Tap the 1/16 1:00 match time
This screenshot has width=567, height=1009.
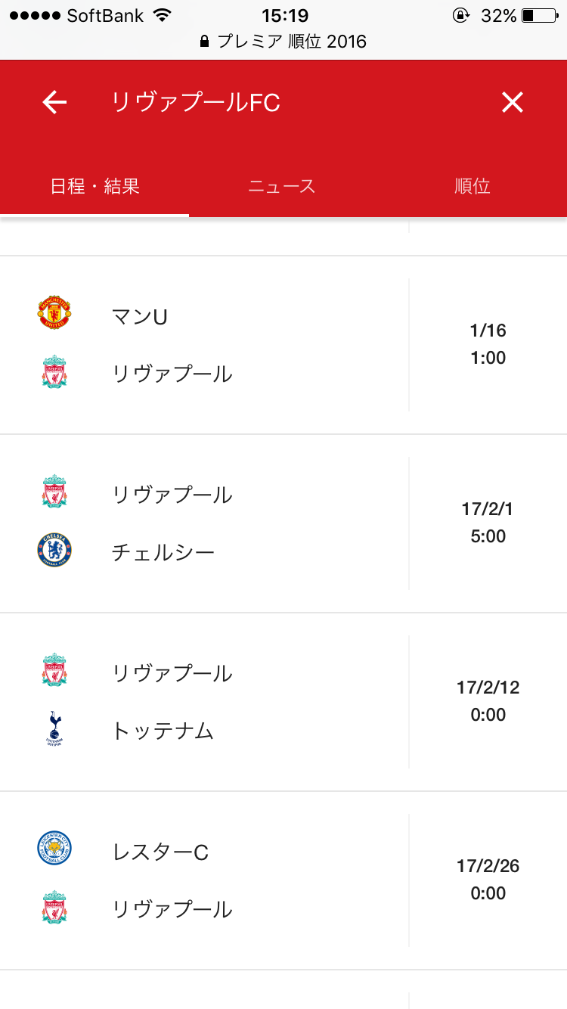point(488,344)
